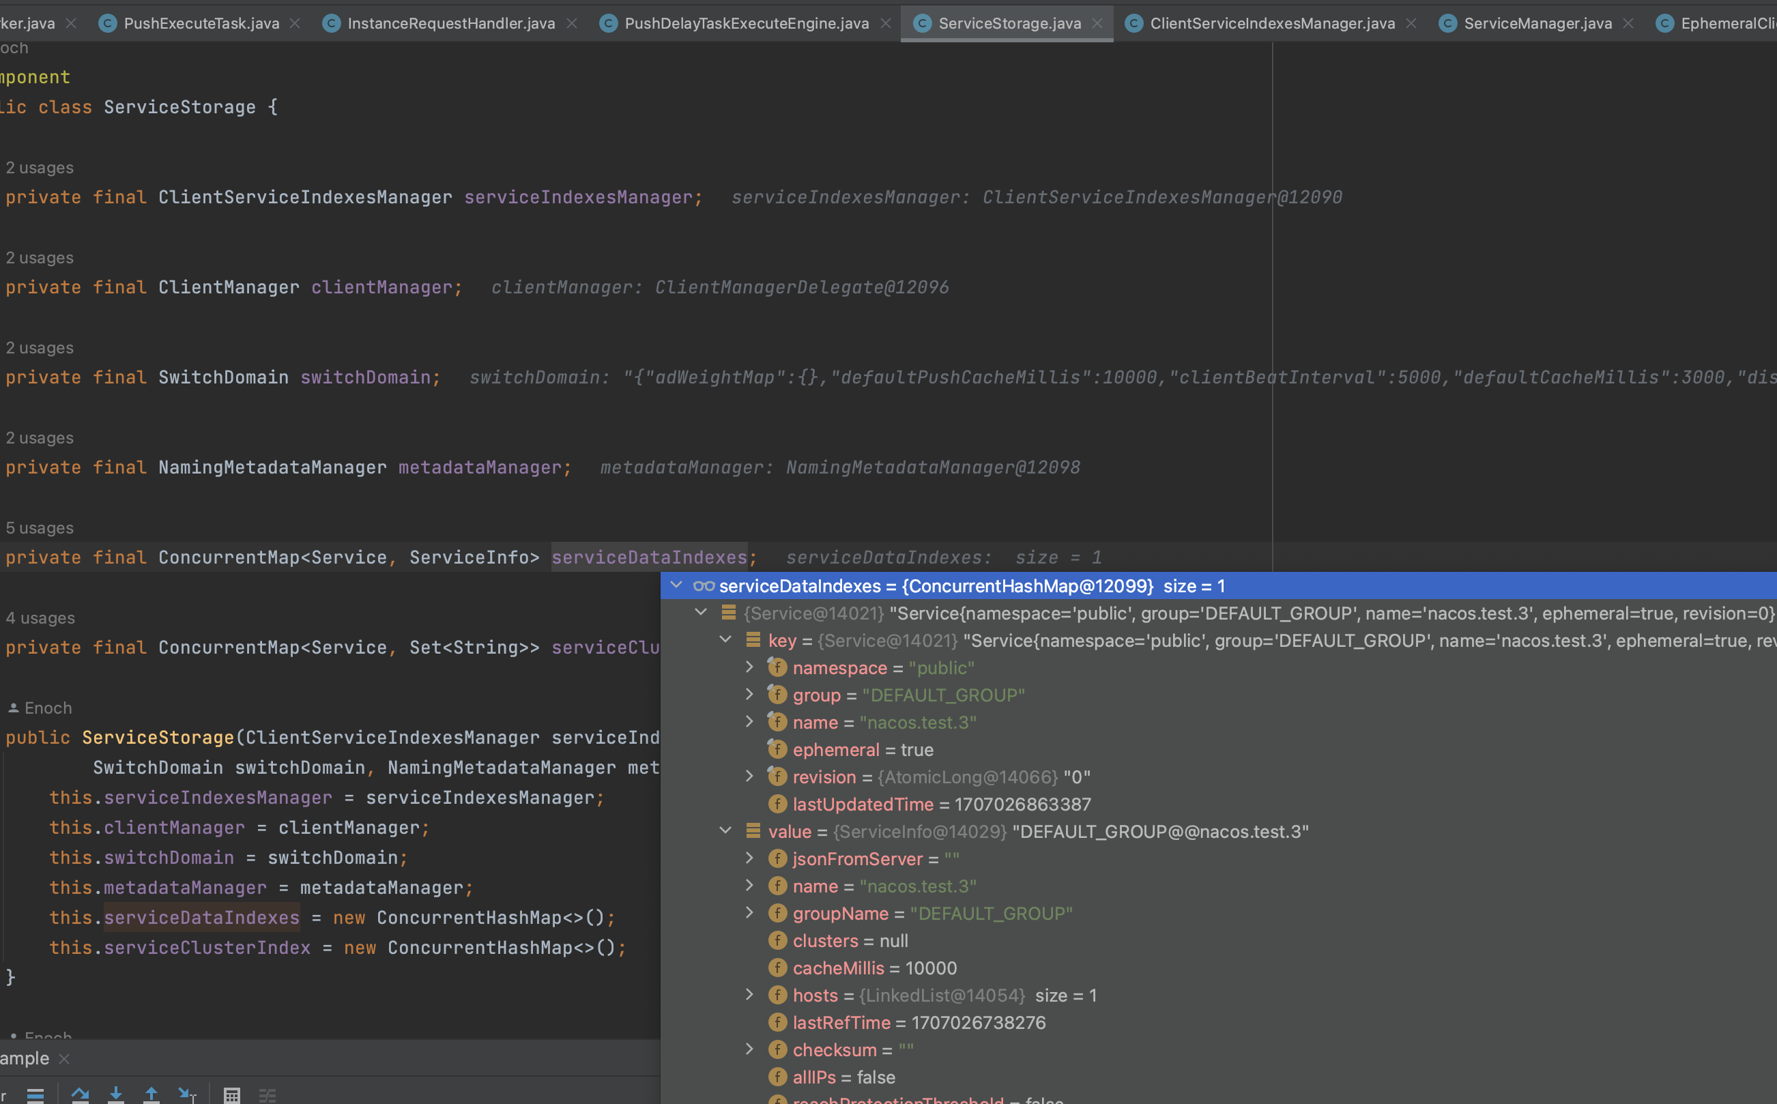This screenshot has height=1104, width=1777.
Task: Close the ClientServiceIndexesManager.java tab
Action: click(x=1411, y=23)
